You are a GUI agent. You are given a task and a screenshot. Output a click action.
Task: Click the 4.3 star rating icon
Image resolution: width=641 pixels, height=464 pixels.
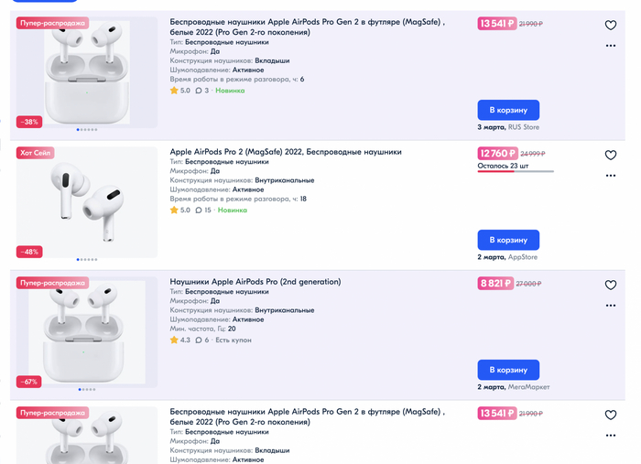coord(174,340)
